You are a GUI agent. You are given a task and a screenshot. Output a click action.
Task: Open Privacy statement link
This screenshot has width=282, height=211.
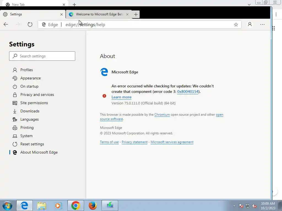[134, 142]
